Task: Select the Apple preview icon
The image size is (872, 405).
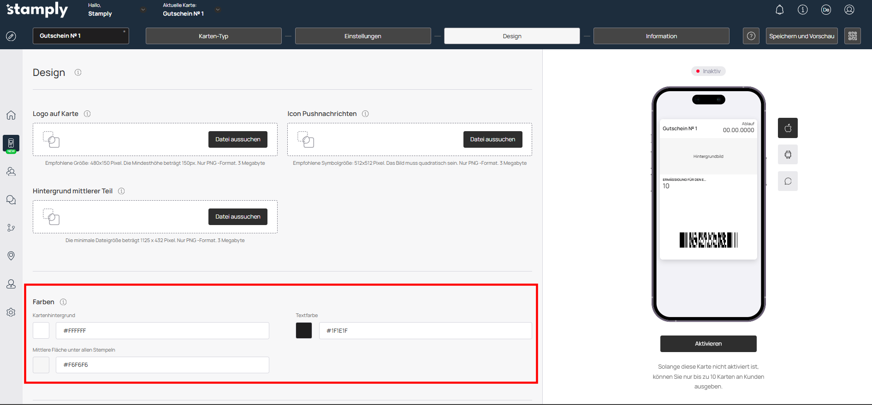Action: [788, 128]
